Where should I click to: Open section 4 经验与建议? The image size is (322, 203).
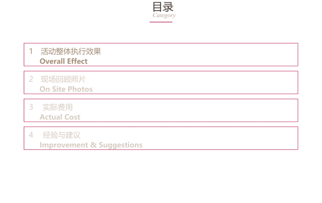(62, 135)
